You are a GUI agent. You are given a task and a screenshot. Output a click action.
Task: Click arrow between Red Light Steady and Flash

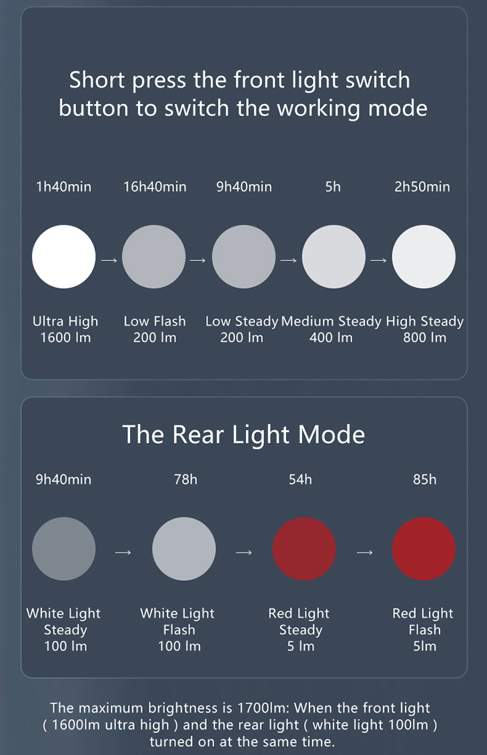pyautogui.click(x=365, y=552)
